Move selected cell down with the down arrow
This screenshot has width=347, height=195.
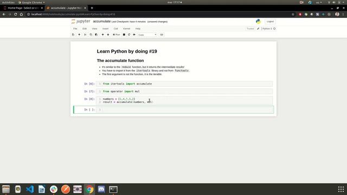click(108, 35)
